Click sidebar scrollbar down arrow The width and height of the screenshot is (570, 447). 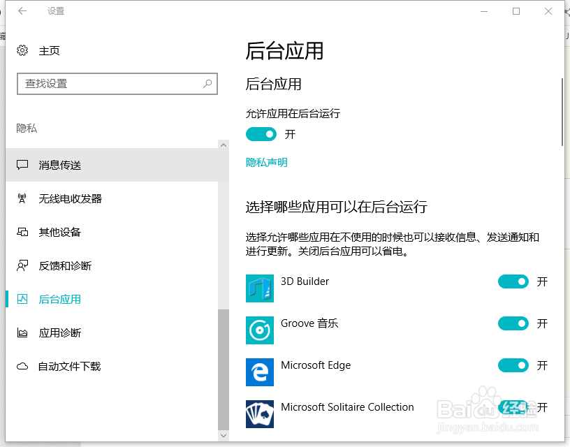(x=224, y=435)
